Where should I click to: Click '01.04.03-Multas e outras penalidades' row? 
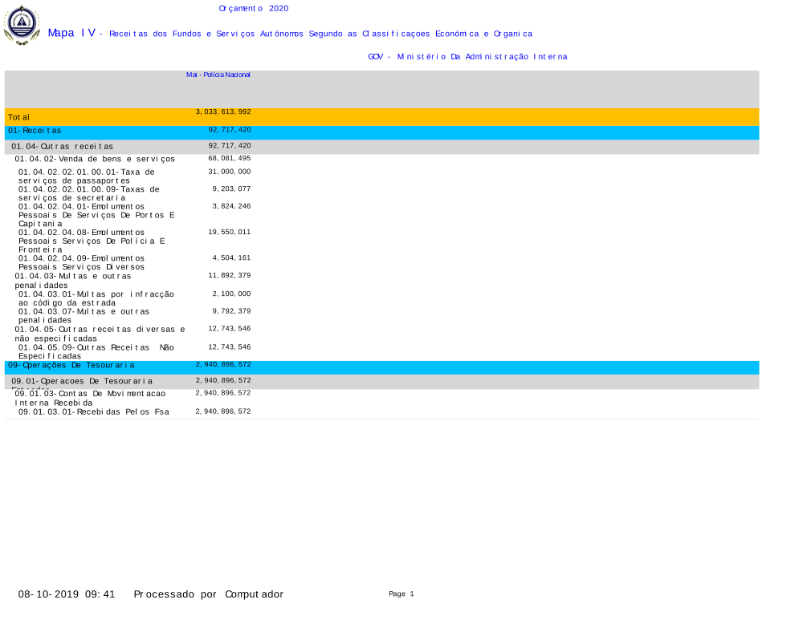73,280
